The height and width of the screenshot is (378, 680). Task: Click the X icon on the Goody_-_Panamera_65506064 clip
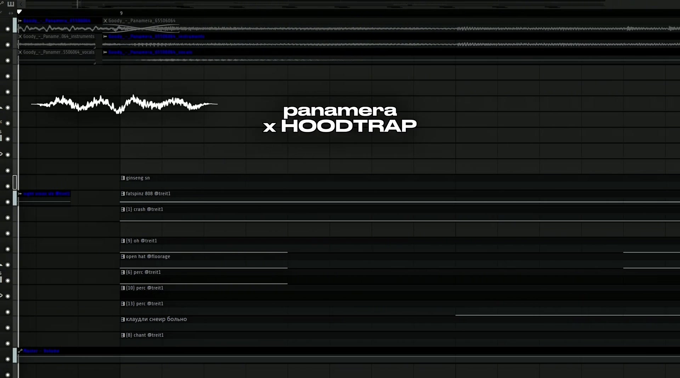(x=105, y=21)
